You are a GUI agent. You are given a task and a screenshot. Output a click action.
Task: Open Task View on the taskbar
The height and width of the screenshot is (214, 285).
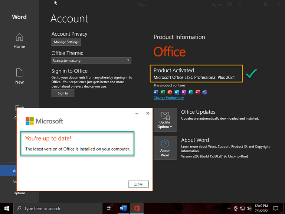[x=109, y=208]
